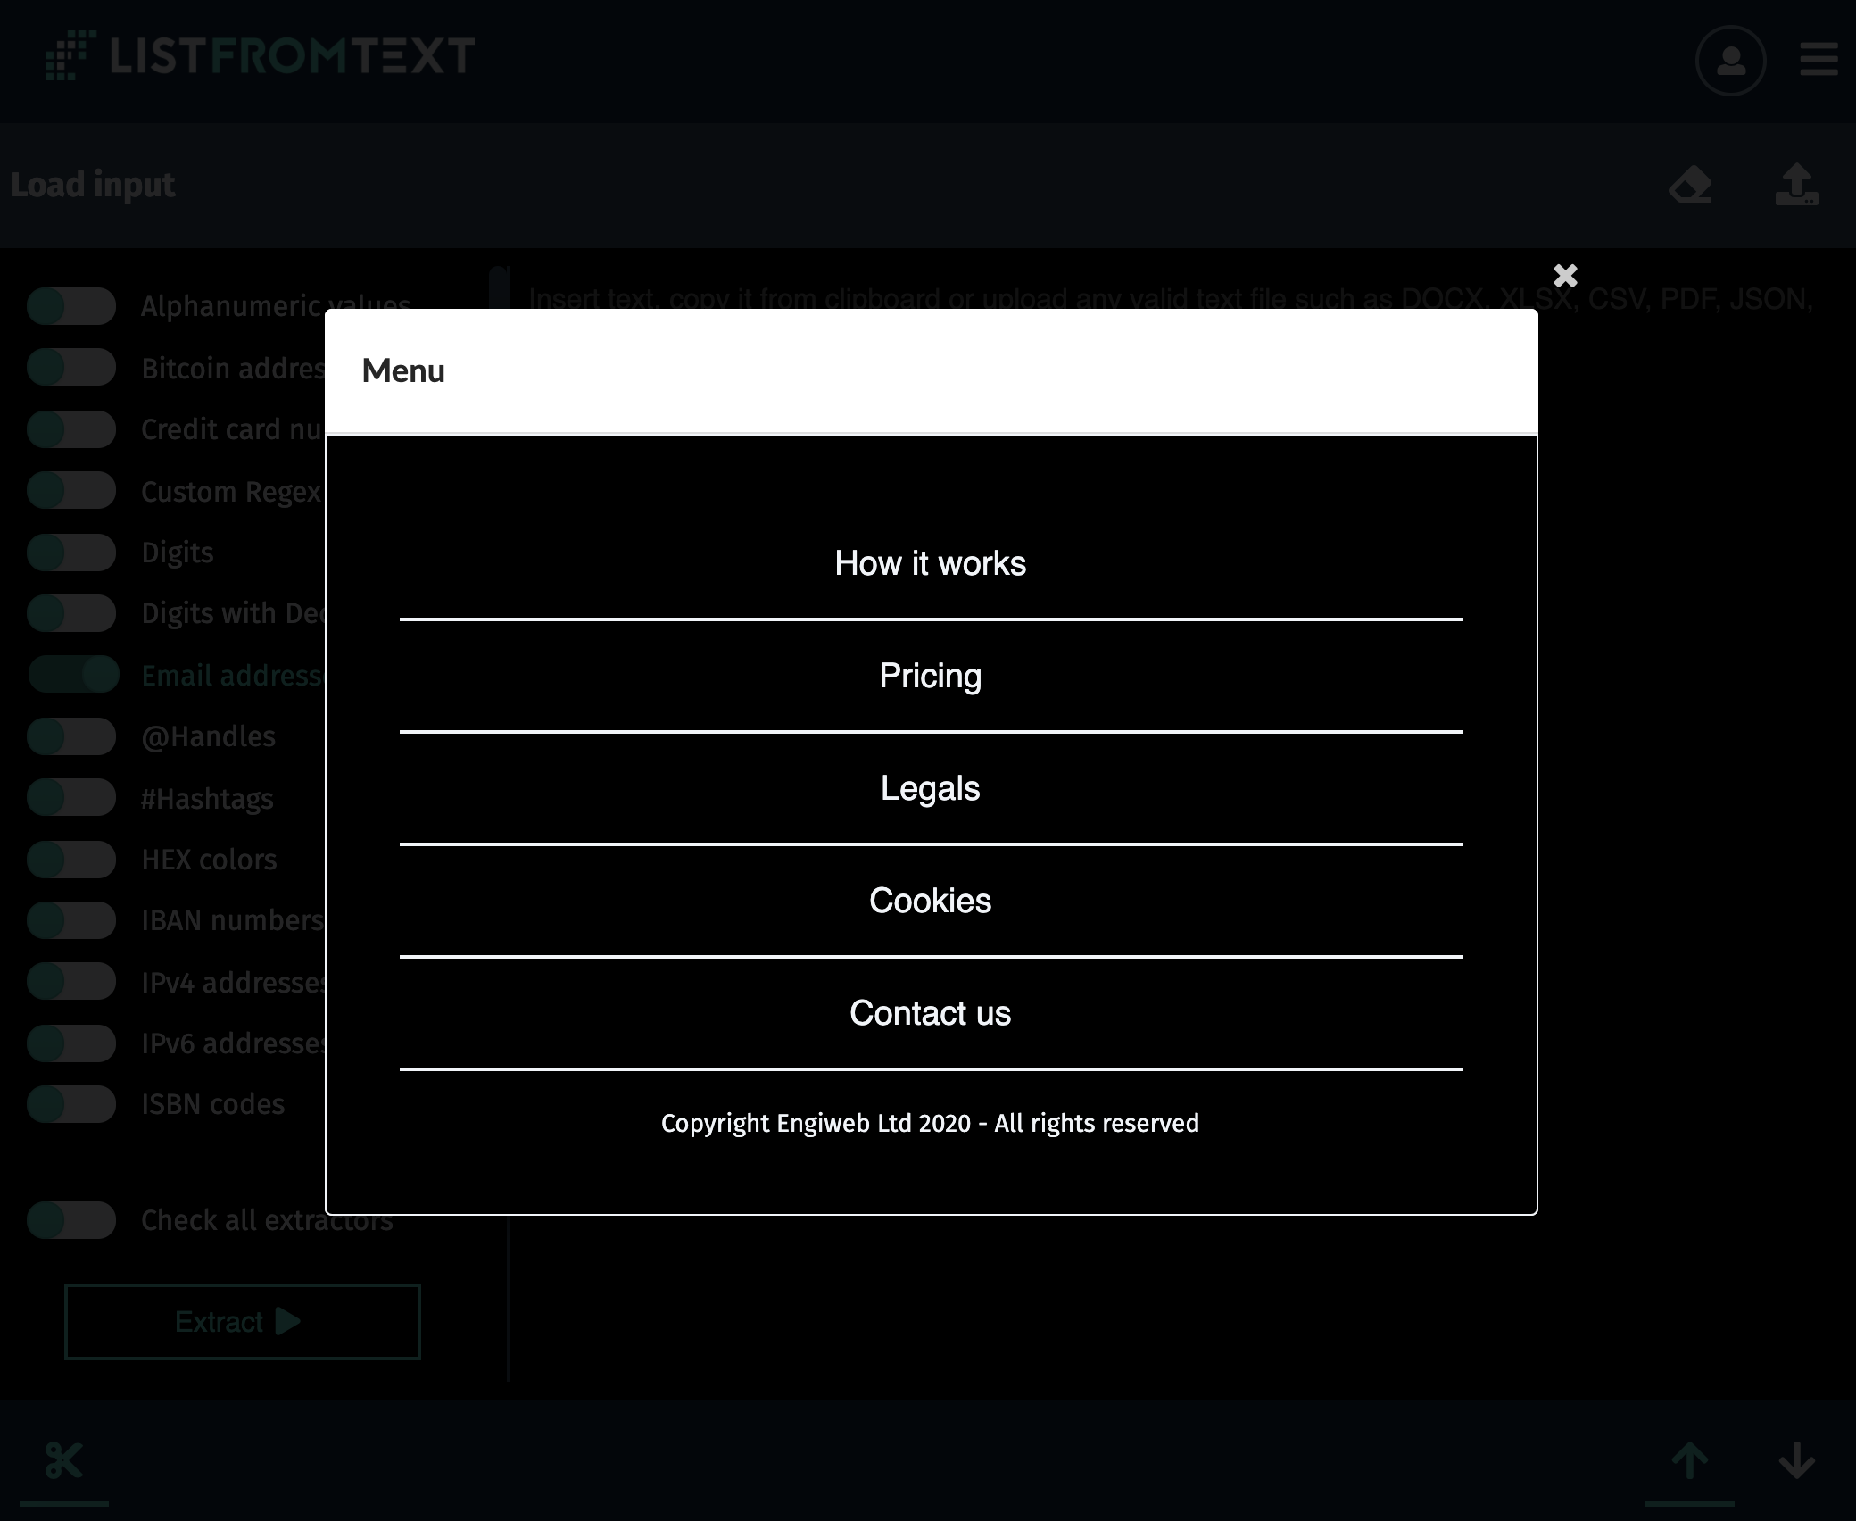The height and width of the screenshot is (1521, 1856).
Task: Enable the IBAN numbers toggle
Action: coord(71,920)
